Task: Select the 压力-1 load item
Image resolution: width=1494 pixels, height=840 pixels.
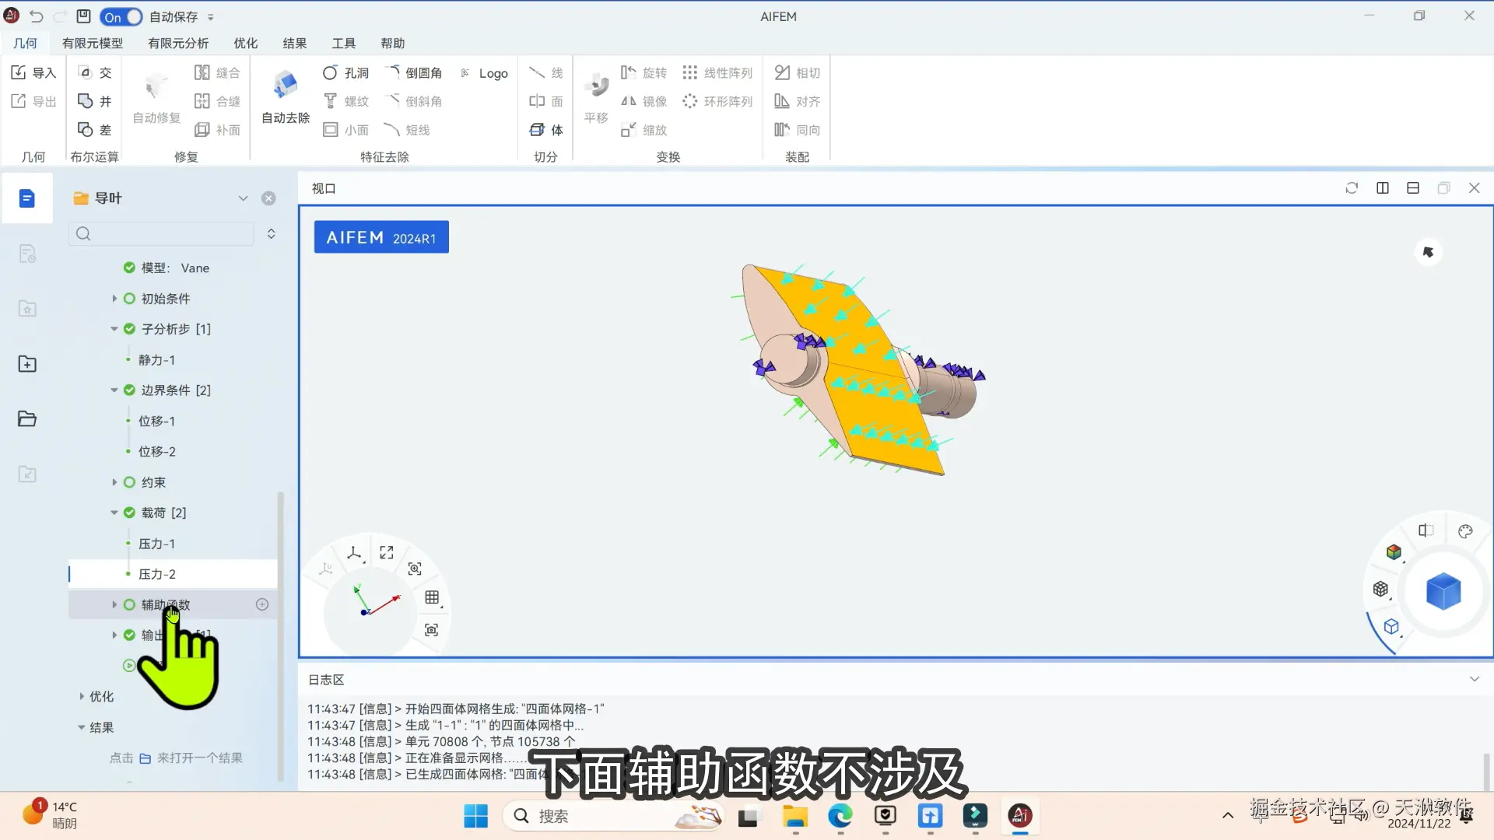Action: 156,544
